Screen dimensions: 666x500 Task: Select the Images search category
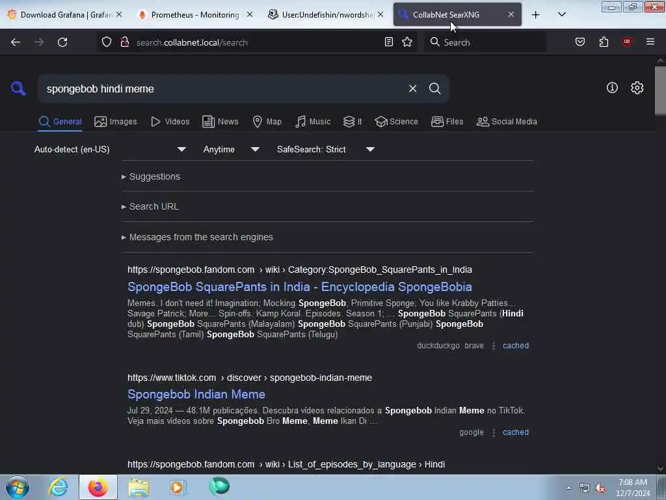coord(116,122)
